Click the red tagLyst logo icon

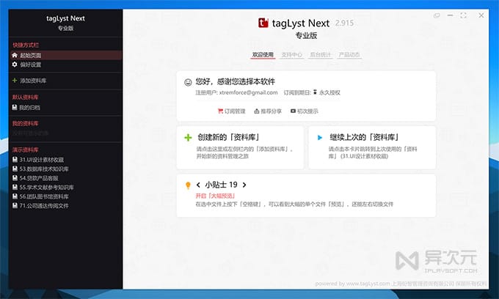point(263,23)
